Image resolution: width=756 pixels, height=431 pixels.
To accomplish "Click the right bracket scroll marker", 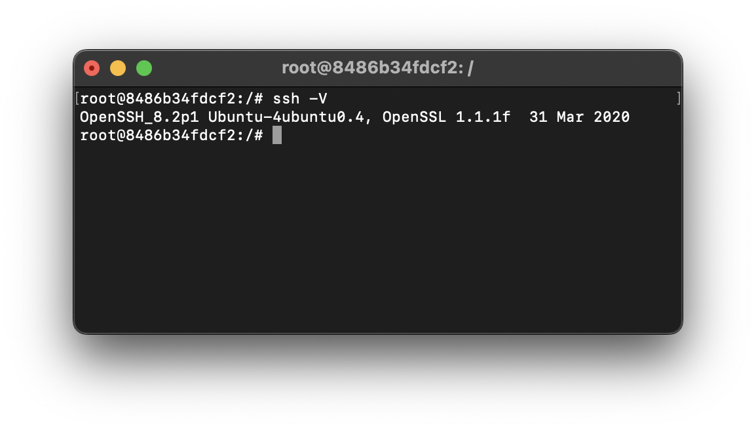I will click(x=679, y=98).
